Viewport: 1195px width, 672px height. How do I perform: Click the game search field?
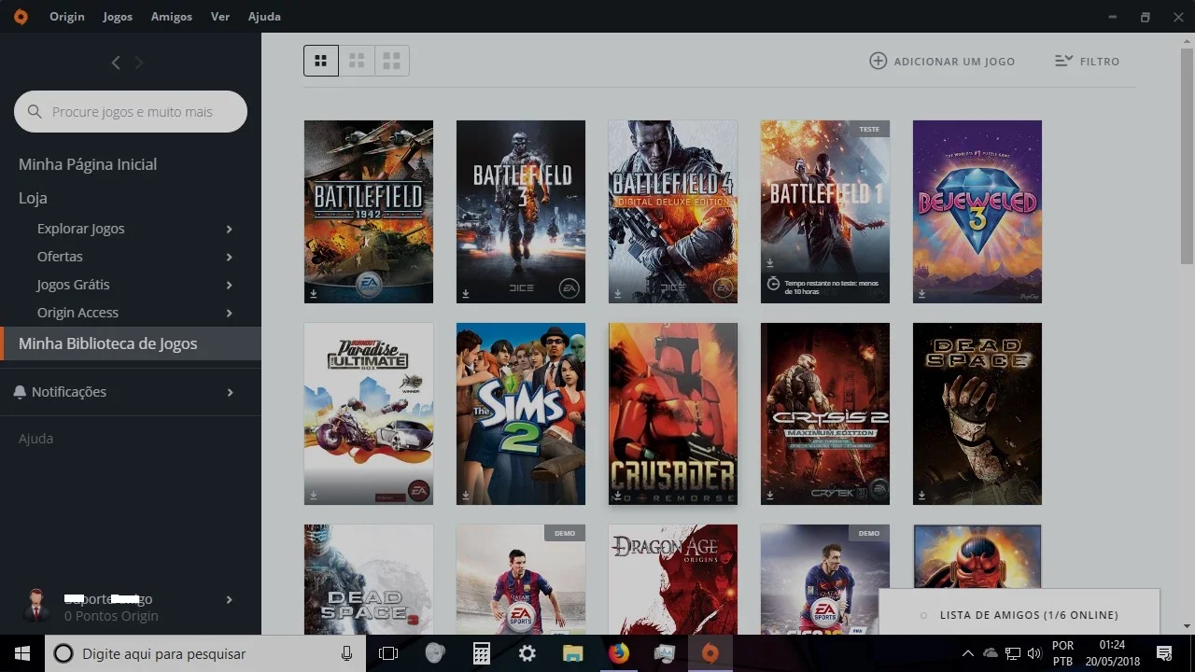point(131,111)
